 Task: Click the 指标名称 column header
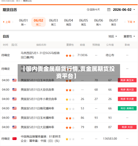pos(41,45)
